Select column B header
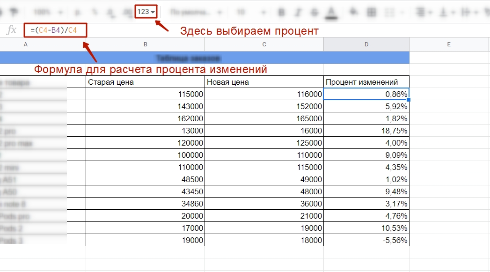Image resolution: width=490 pixels, height=272 pixels. pyautogui.click(x=145, y=44)
